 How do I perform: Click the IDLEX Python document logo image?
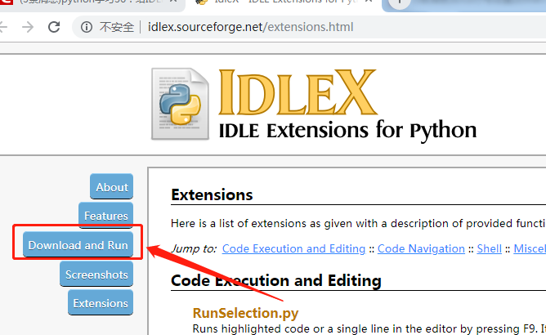181,104
